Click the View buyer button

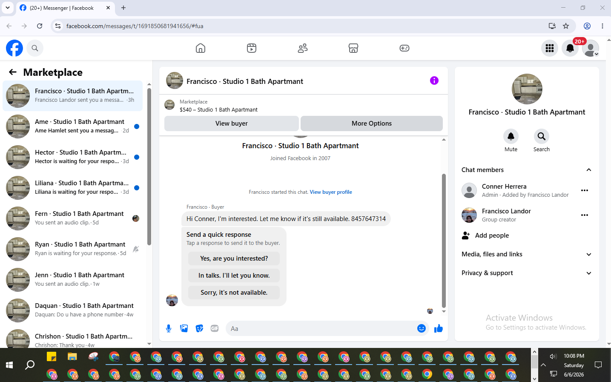(x=232, y=124)
